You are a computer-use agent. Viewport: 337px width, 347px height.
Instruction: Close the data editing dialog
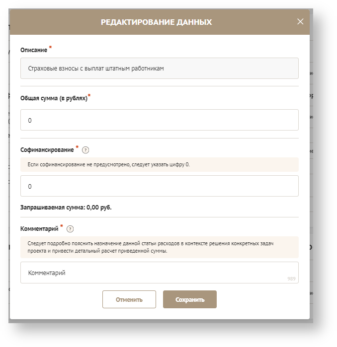(300, 22)
